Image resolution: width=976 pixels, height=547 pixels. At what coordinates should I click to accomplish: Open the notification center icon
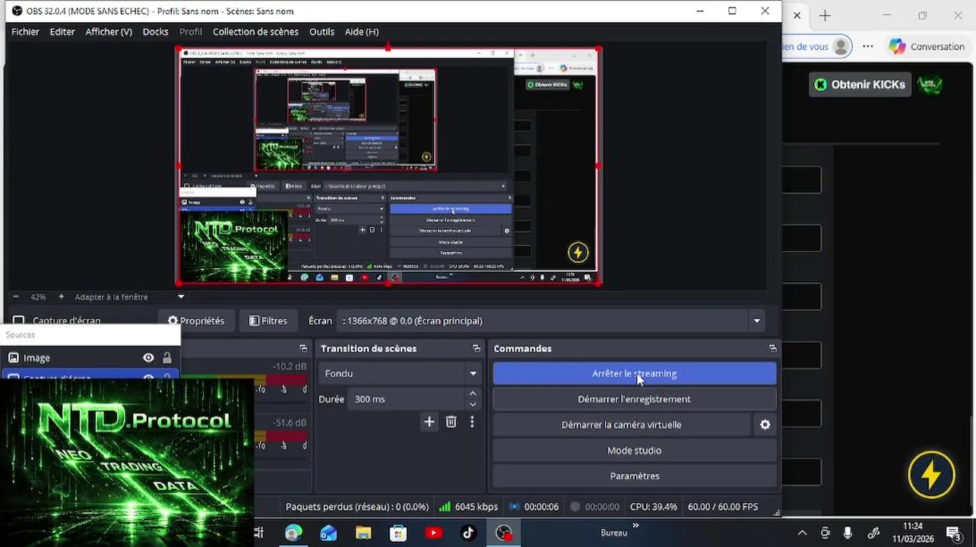click(x=954, y=533)
